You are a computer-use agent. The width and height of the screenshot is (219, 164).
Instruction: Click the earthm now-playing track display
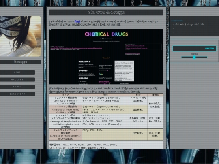tap(194, 49)
